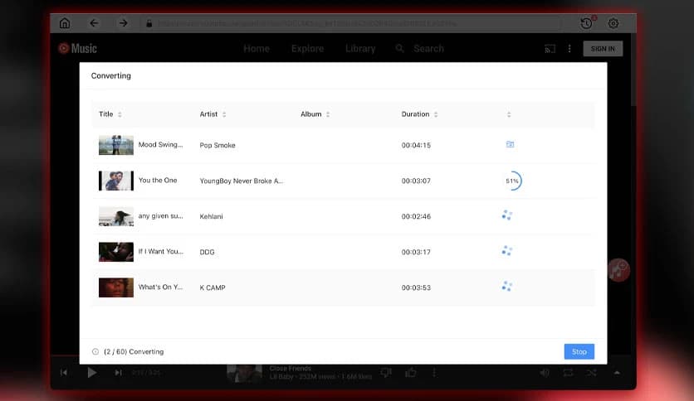This screenshot has width=694, height=401.
Task: Open the three-dot menu near Sign In
Action: (x=569, y=49)
